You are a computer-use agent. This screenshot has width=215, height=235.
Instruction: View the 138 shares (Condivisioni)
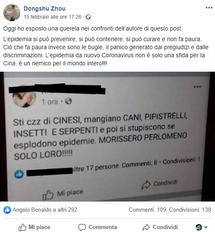(190, 210)
